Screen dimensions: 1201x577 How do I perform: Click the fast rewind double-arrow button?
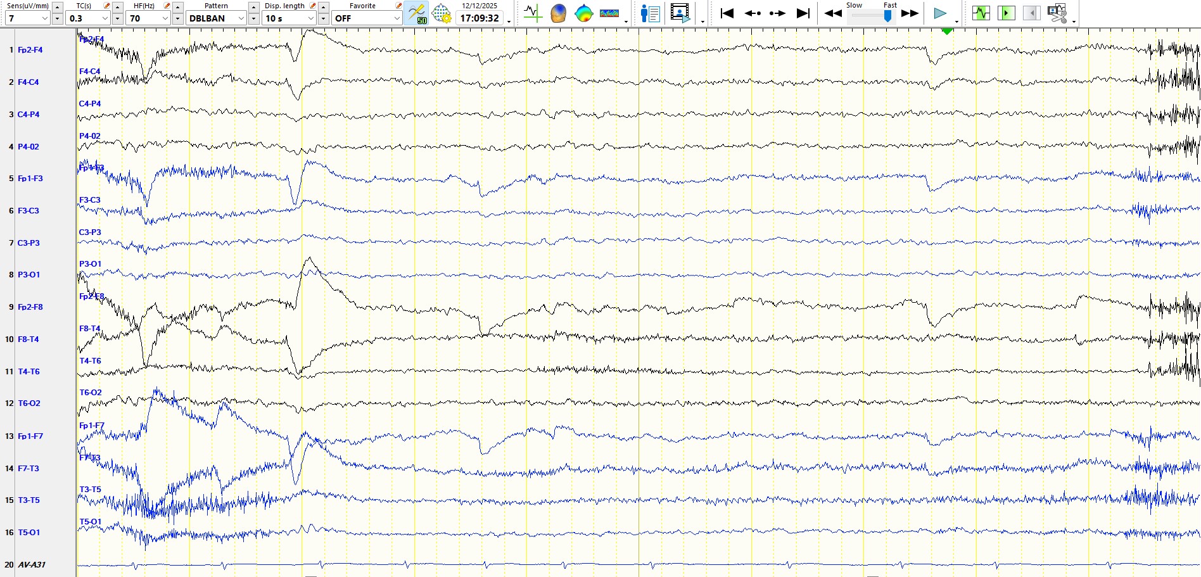point(833,13)
